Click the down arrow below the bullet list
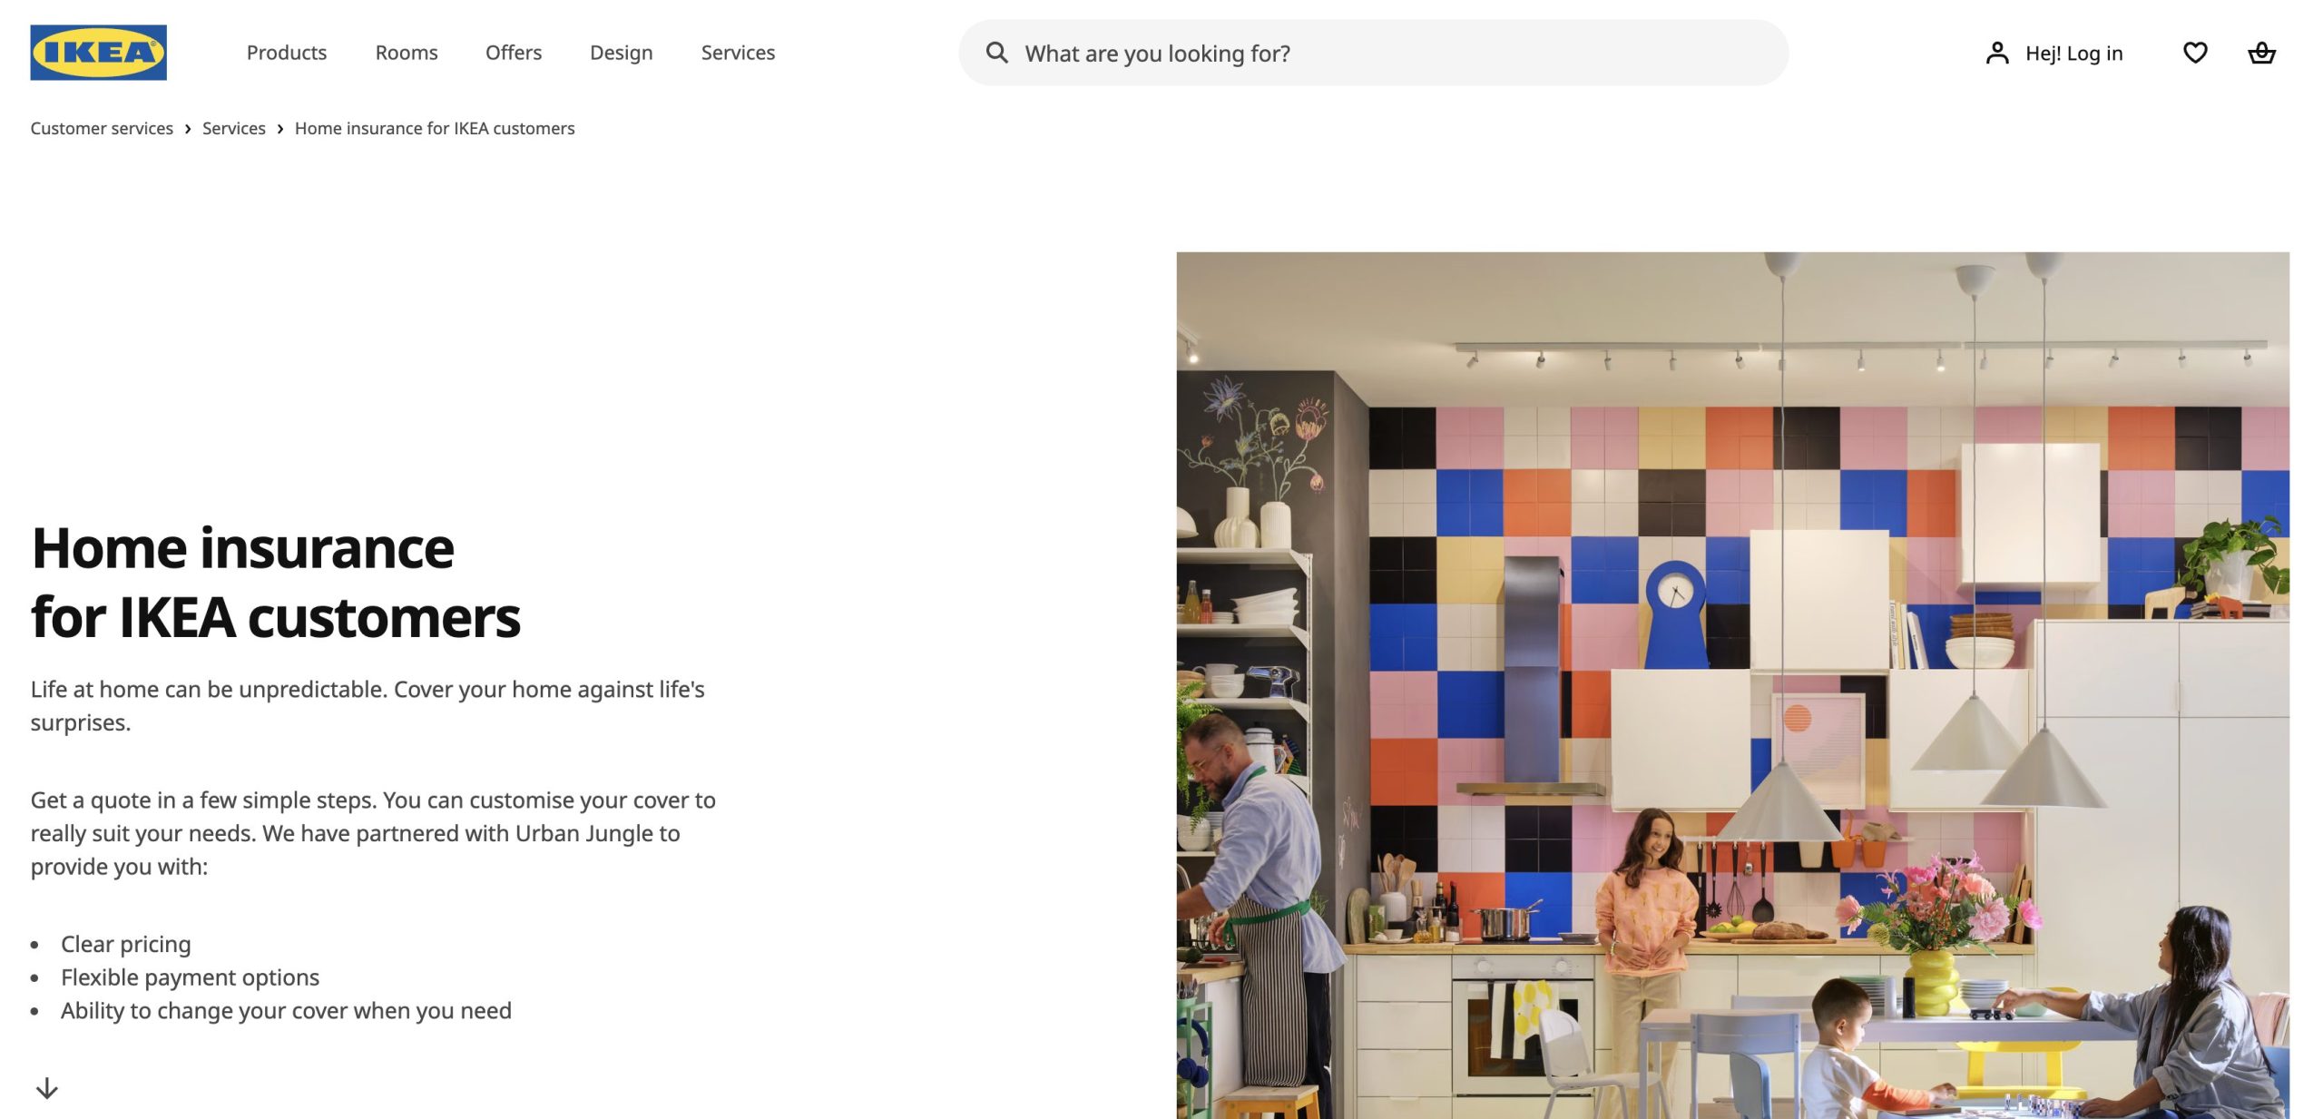This screenshot has width=2323, height=1119. (x=47, y=1088)
